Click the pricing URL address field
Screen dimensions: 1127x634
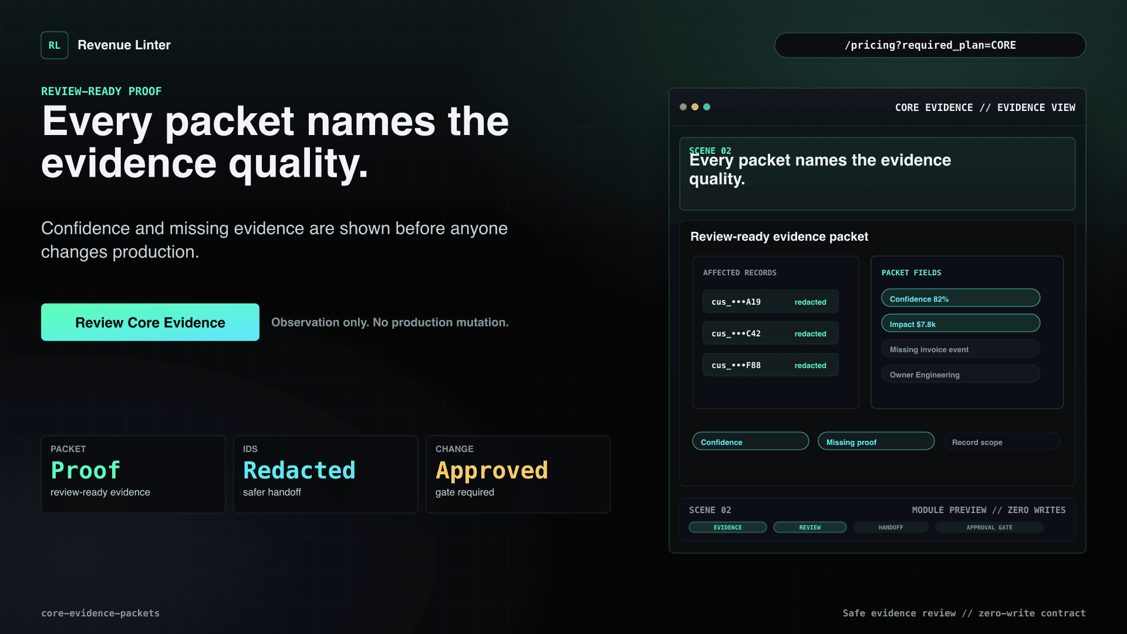click(930, 45)
